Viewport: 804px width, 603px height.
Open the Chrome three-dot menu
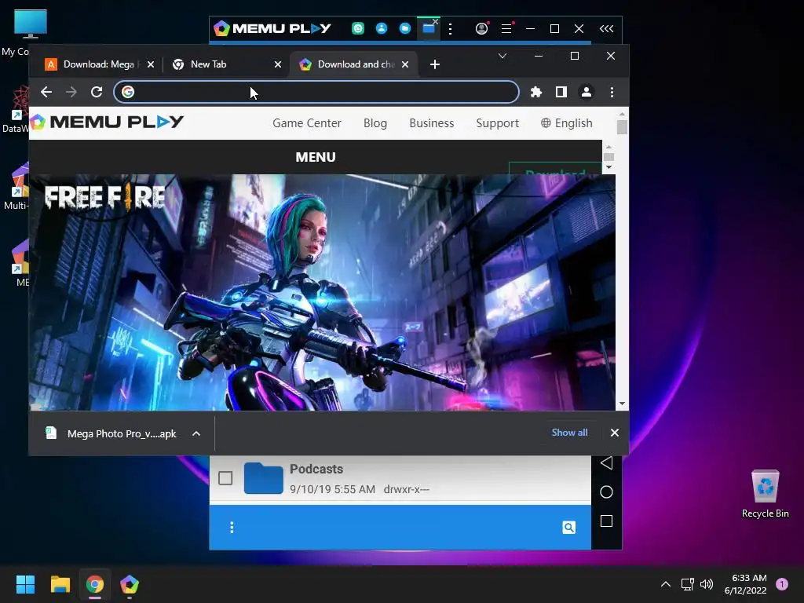[612, 92]
